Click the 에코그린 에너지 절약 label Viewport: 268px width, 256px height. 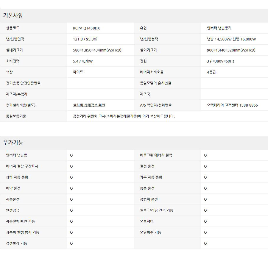pyautogui.click(x=156, y=155)
